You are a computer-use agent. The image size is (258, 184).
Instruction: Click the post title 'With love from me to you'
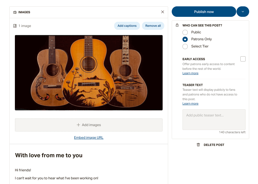(x=49, y=155)
